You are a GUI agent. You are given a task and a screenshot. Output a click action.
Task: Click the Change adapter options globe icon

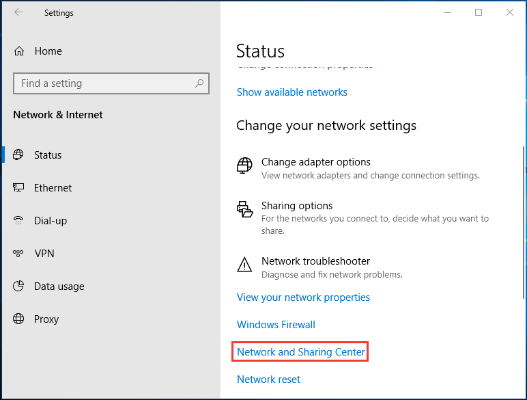pyautogui.click(x=244, y=165)
